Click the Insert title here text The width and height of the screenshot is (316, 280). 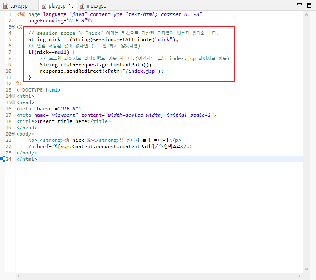click(62, 121)
